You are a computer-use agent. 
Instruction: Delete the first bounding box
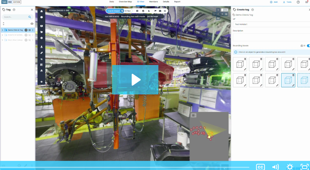coord(245,59)
